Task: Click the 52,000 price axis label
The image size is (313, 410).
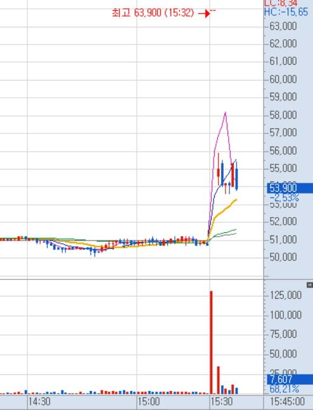Action: pyautogui.click(x=283, y=222)
